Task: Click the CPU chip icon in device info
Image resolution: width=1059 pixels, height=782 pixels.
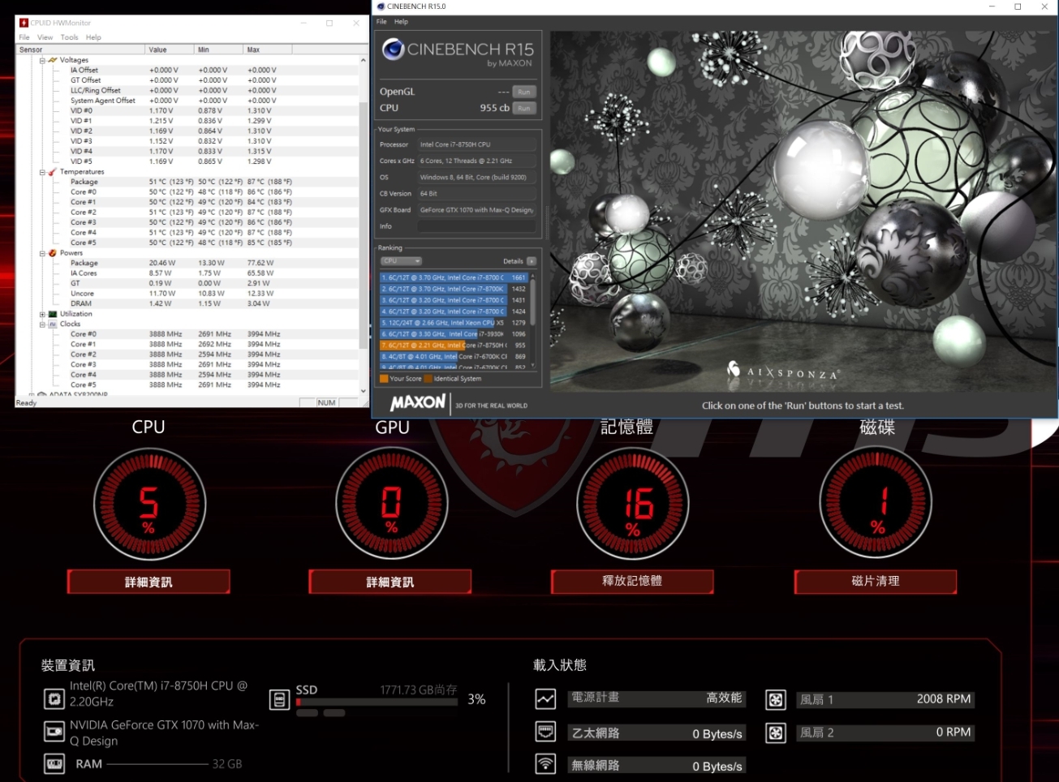Action: click(x=54, y=698)
